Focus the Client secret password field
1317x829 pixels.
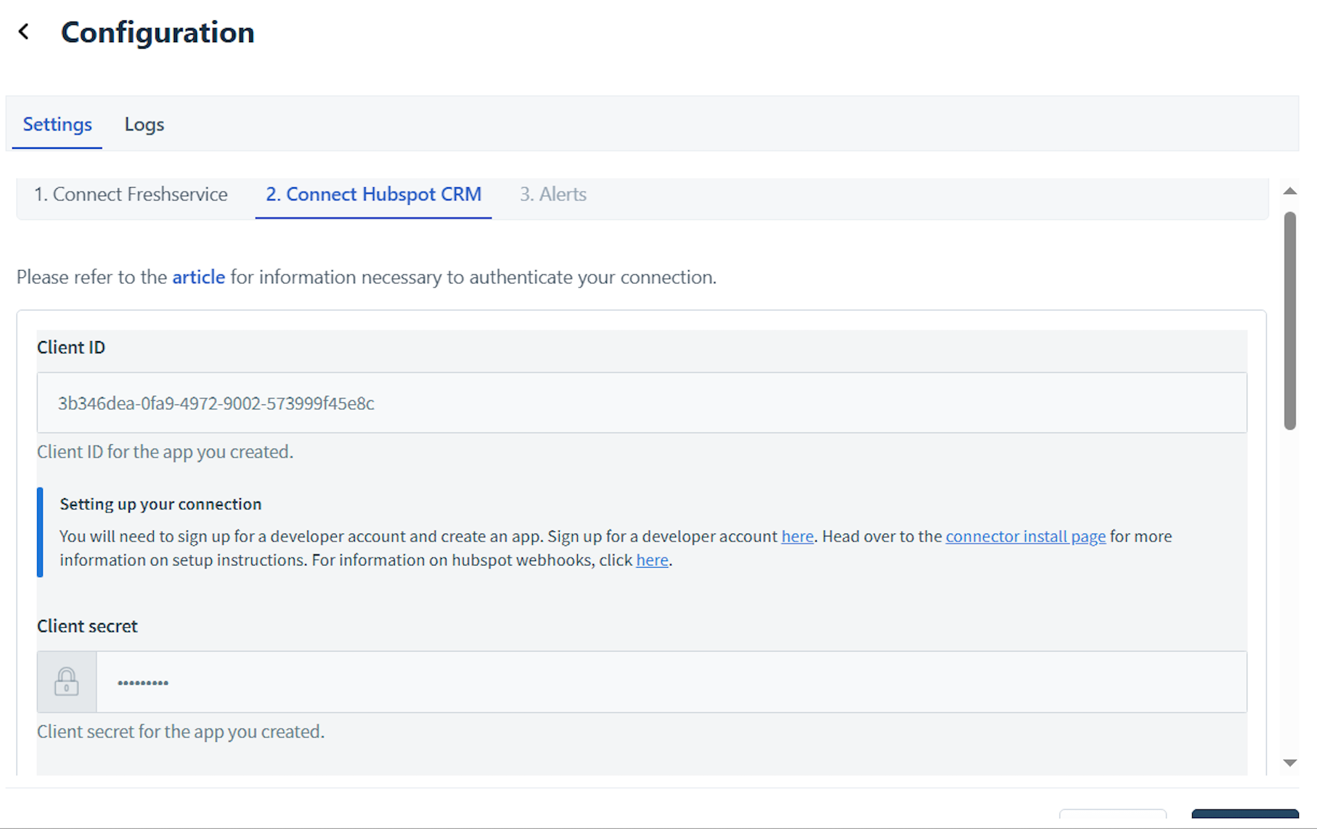(x=672, y=682)
